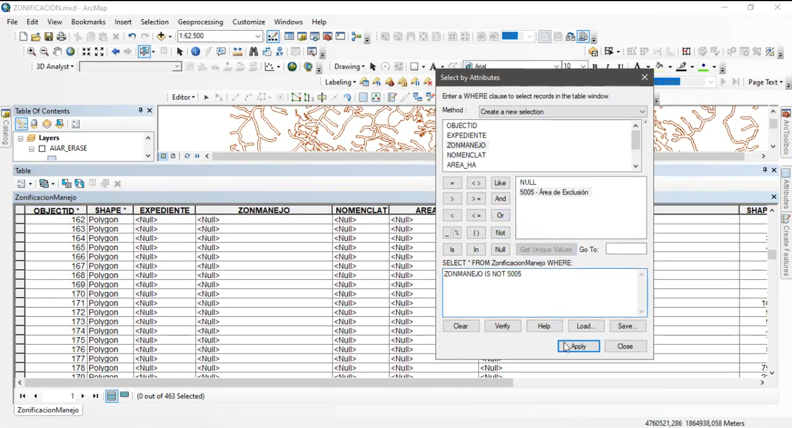
Task: Open the map scale 1:62.500 dropdown
Action: coord(257,37)
